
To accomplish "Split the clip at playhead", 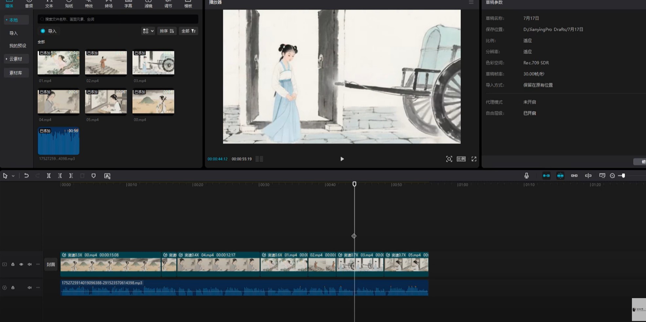I will click(x=49, y=176).
